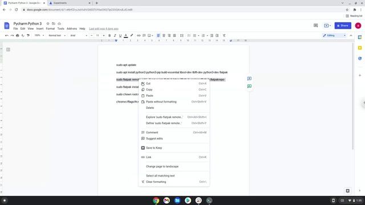Image resolution: width=365 pixels, height=205 pixels.
Task: Open the Explore button at bottom right
Action: 347,191
